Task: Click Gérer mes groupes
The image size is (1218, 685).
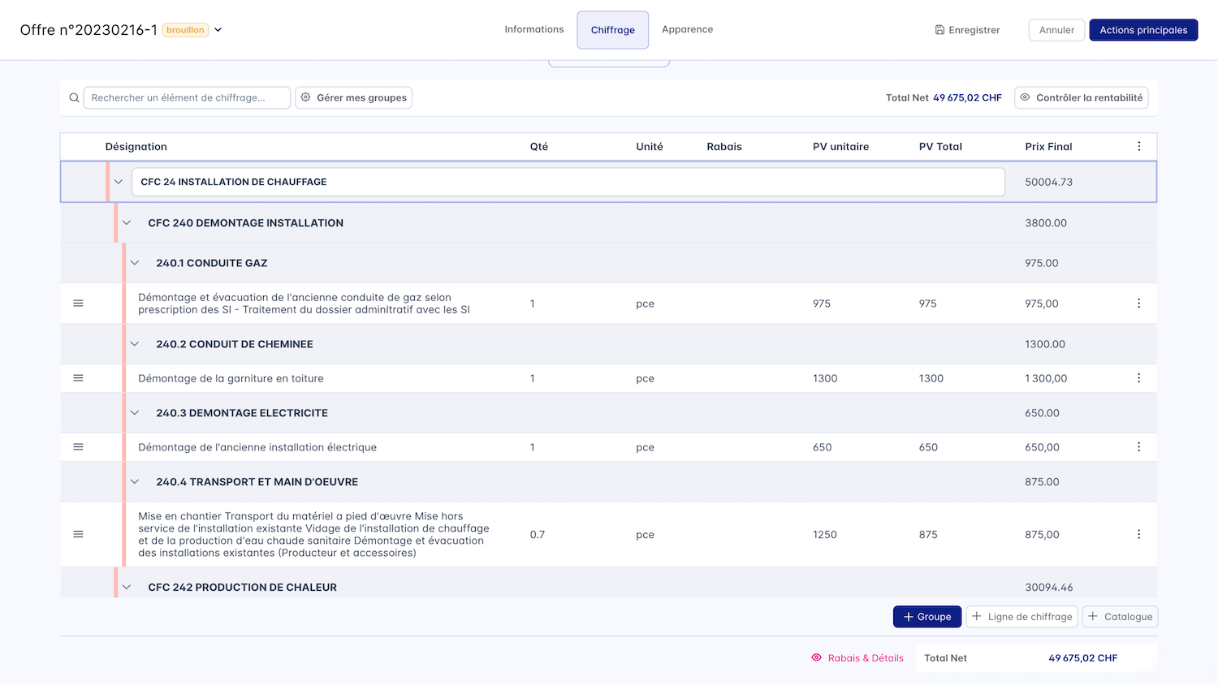Action: point(353,97)
